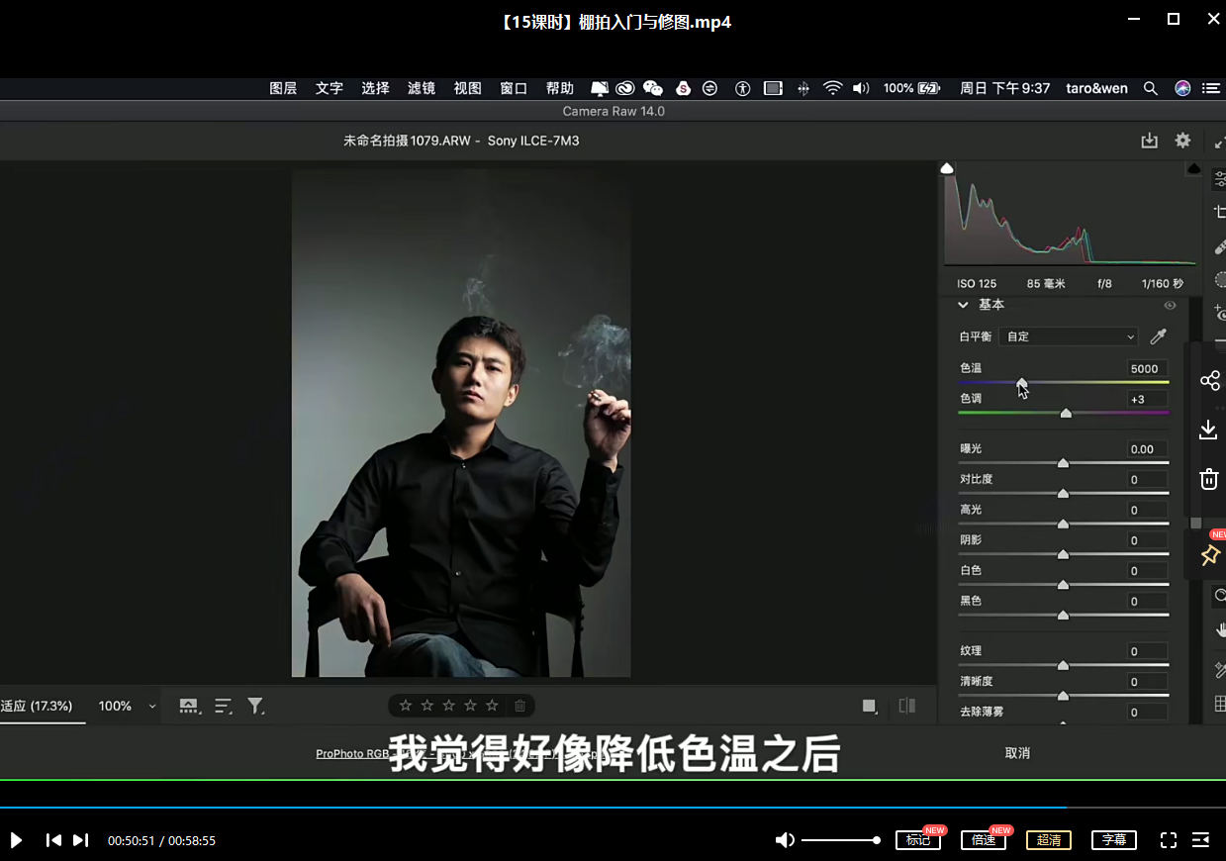
Task: Open the ProPhoto RGB workflow link
Action: [x=353, y=753]
